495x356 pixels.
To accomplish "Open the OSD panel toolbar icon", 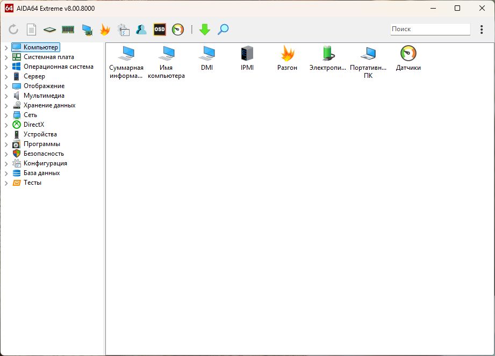I will [x=160, y=30].
